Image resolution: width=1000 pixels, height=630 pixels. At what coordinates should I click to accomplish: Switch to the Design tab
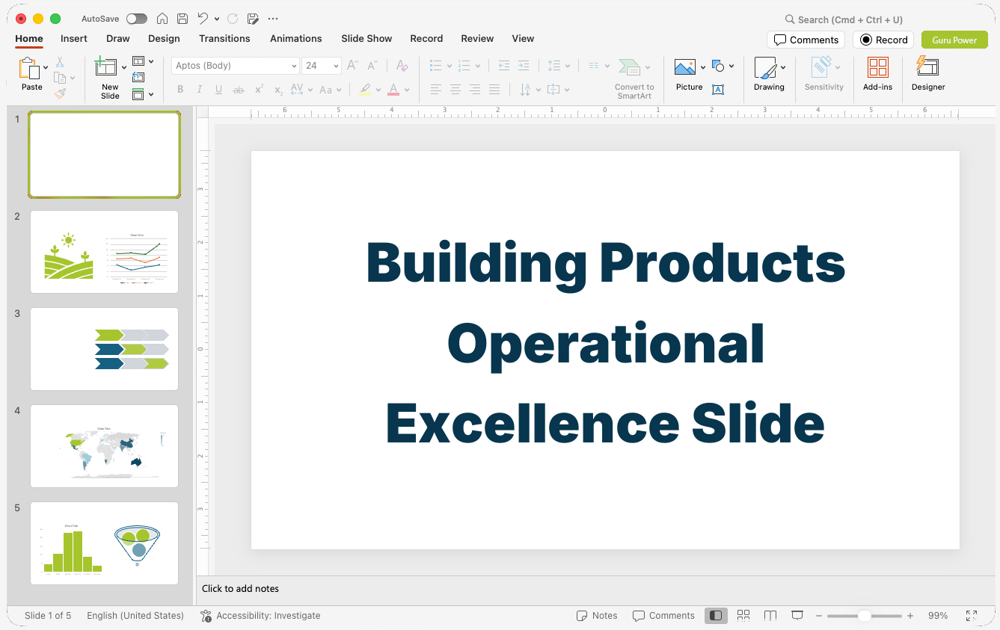click(x=164, y=38)
